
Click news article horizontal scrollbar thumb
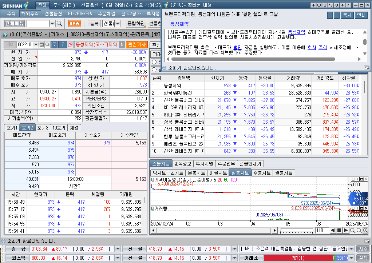[x=253, y=59]
